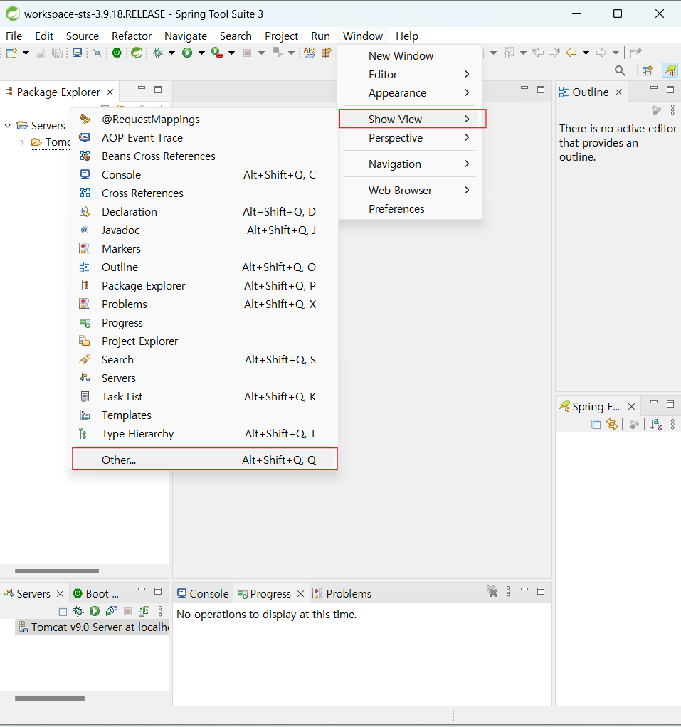This screenshot has width=681, height=727.
Task: Toggle alphabetical sort in Spring Explorer view
Action: tap(656, 424)
